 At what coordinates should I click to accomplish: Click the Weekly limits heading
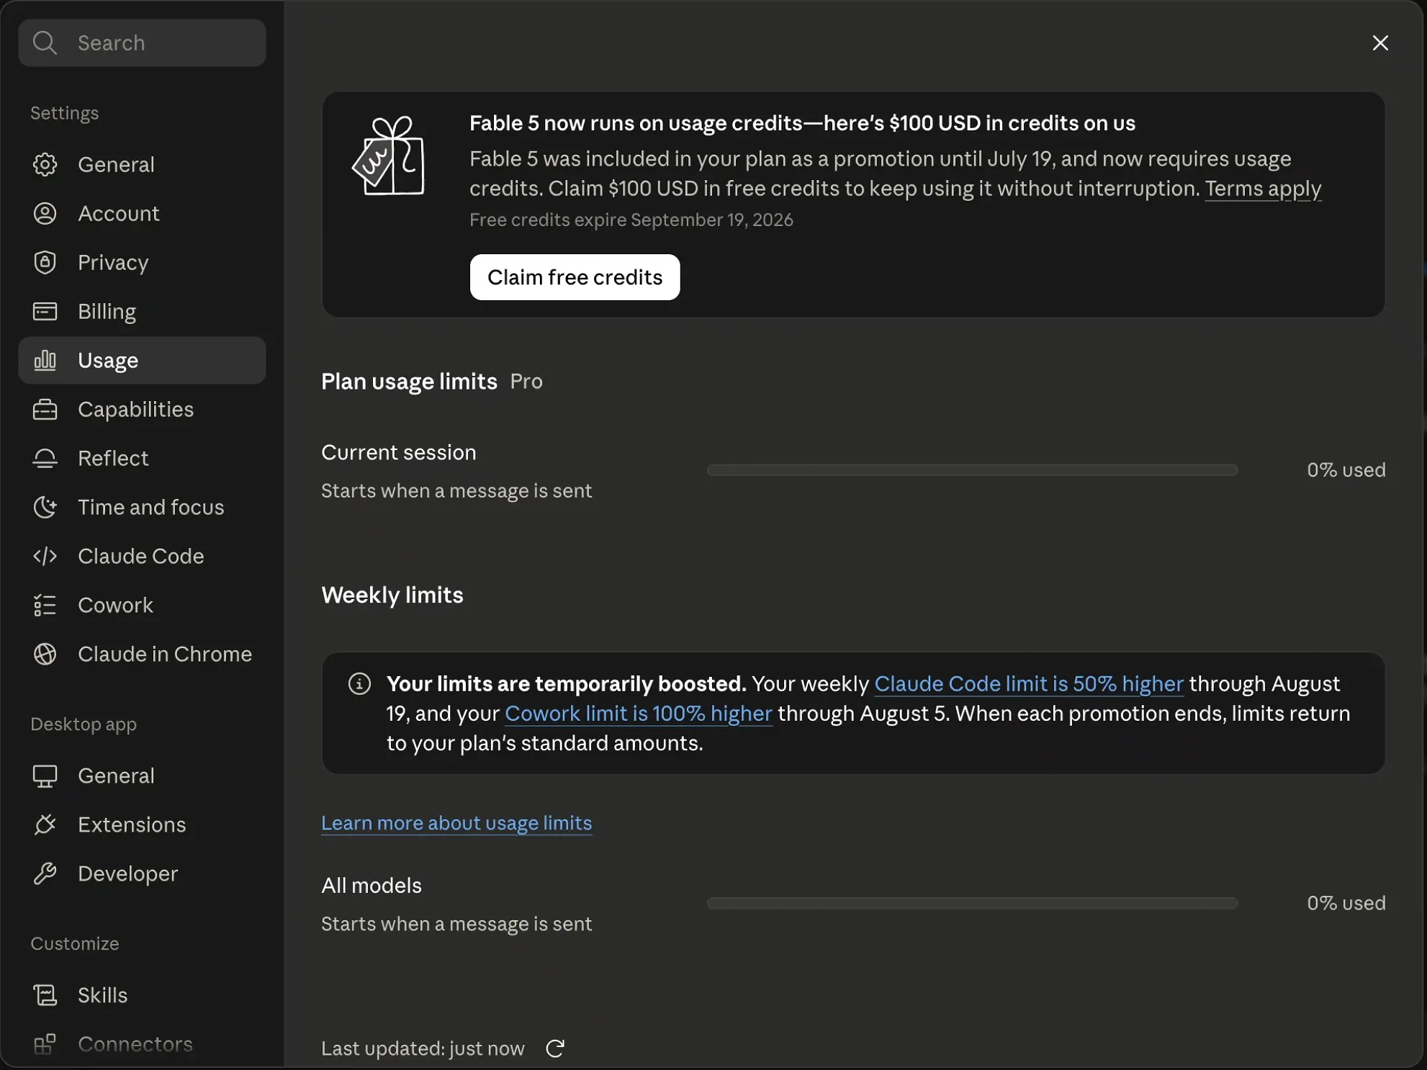click(392, 595)
